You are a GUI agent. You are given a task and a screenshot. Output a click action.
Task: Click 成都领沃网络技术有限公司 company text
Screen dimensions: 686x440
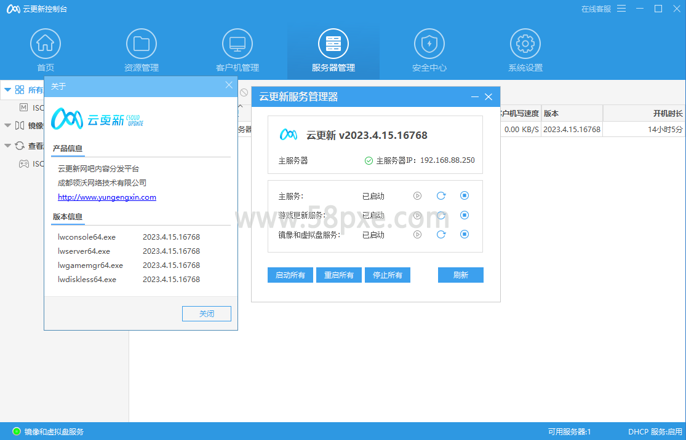click(102, 183)
